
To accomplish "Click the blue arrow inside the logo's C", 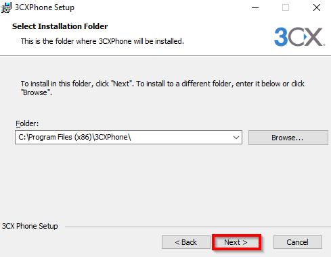I will (305, 36).
